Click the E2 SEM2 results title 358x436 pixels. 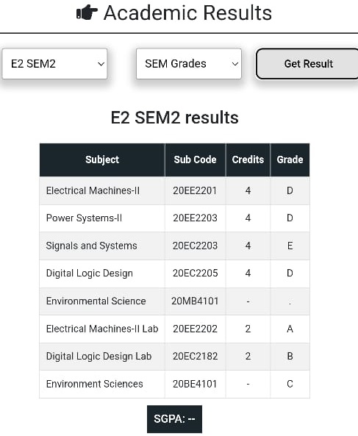174,118
